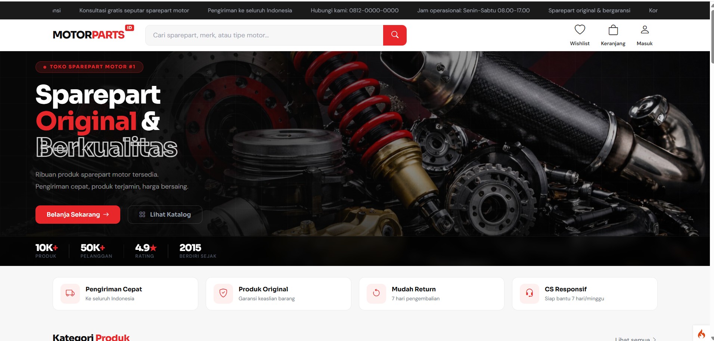Screen dimensions: 714x341
Task: Click 'Hubungi kami: 0812-0000-0000' banner text
Action: point(354,10)
